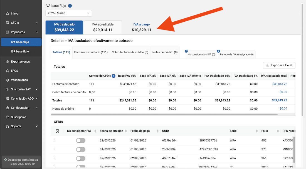Switch to Facturas de contado (111) tab

(91, 52)
